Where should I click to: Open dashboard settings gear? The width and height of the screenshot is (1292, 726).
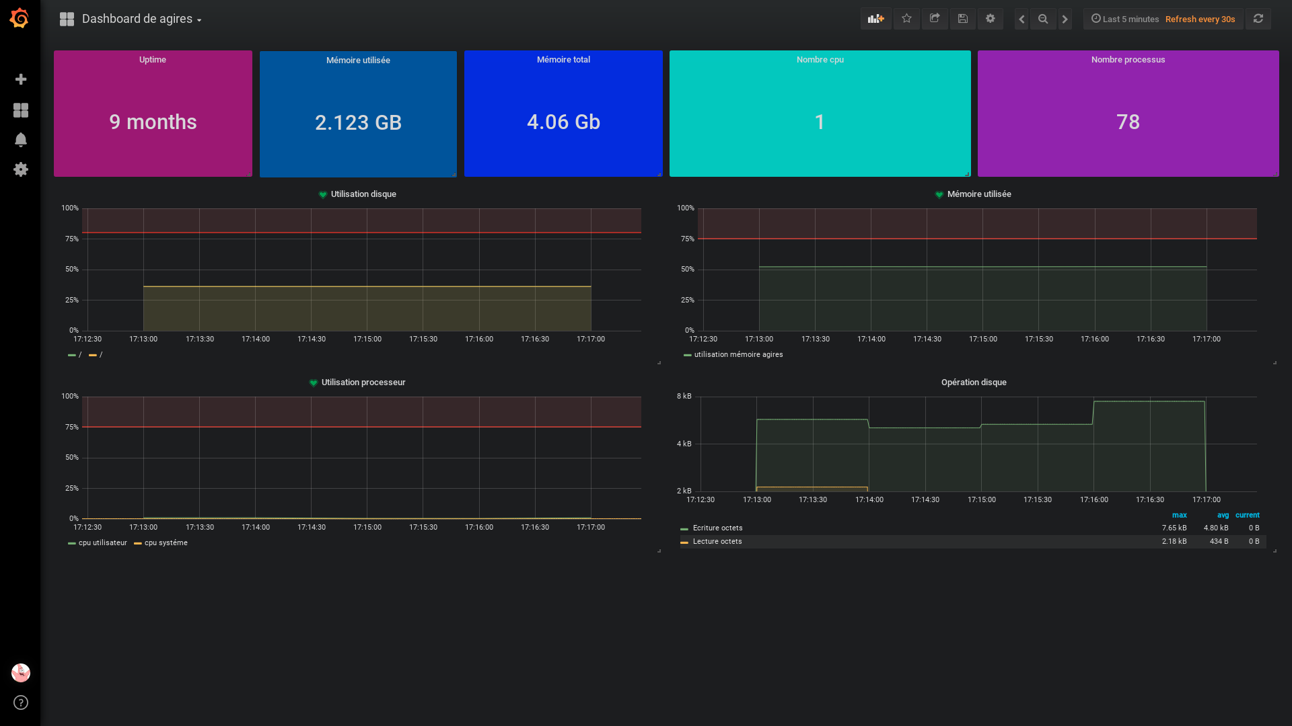pyautogui.click(x=991, y=19)
